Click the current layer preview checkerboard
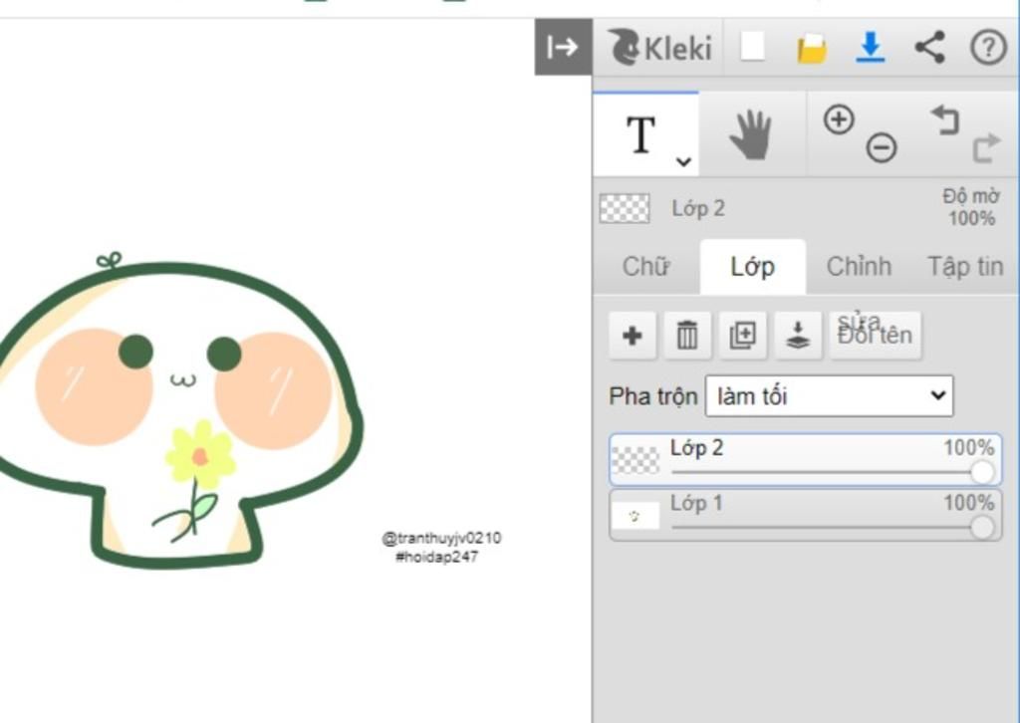This screenshot has height=723, width=1020. [624, 209]
